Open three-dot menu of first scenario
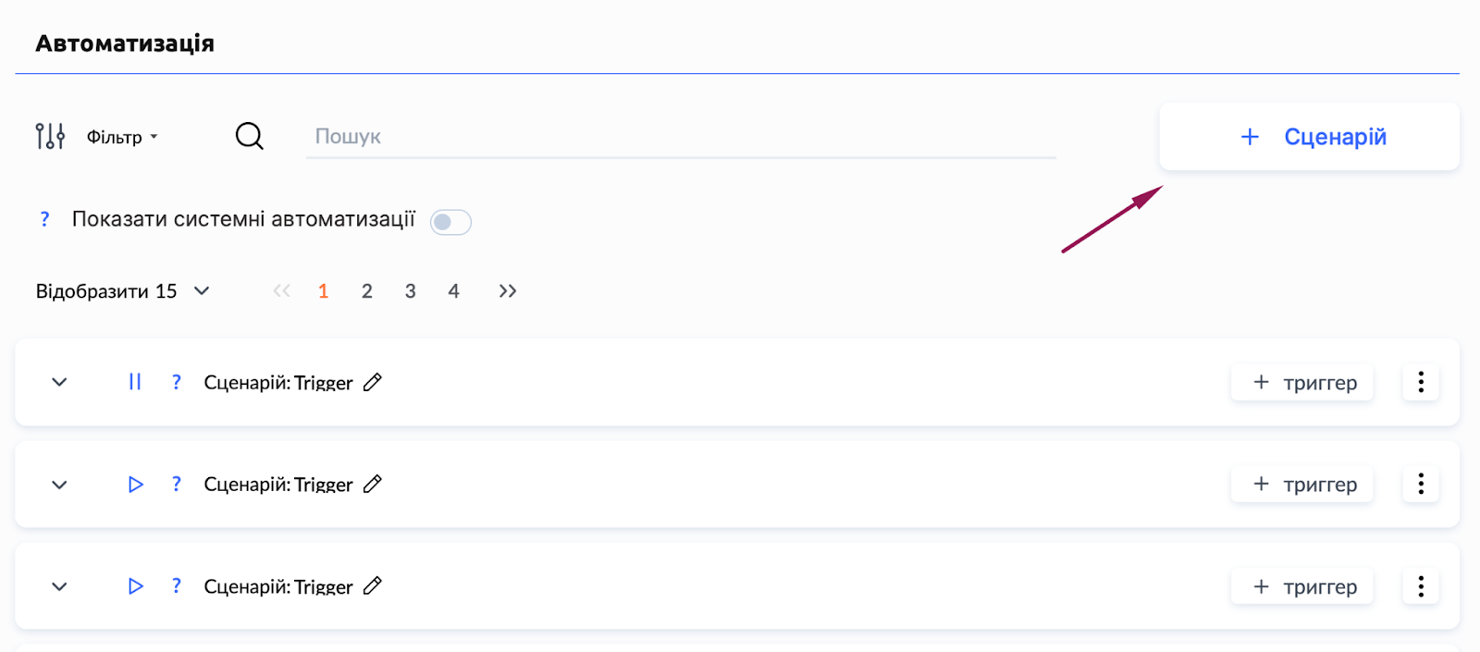 (1421, 382)
